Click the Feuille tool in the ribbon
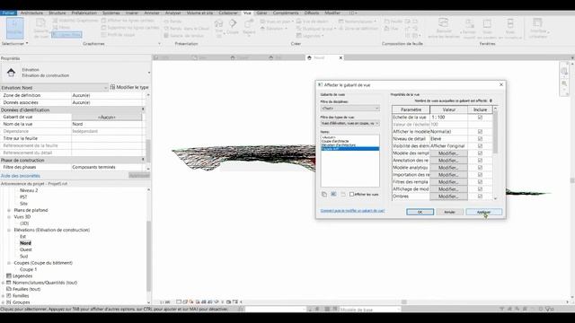 pos(394,22)
